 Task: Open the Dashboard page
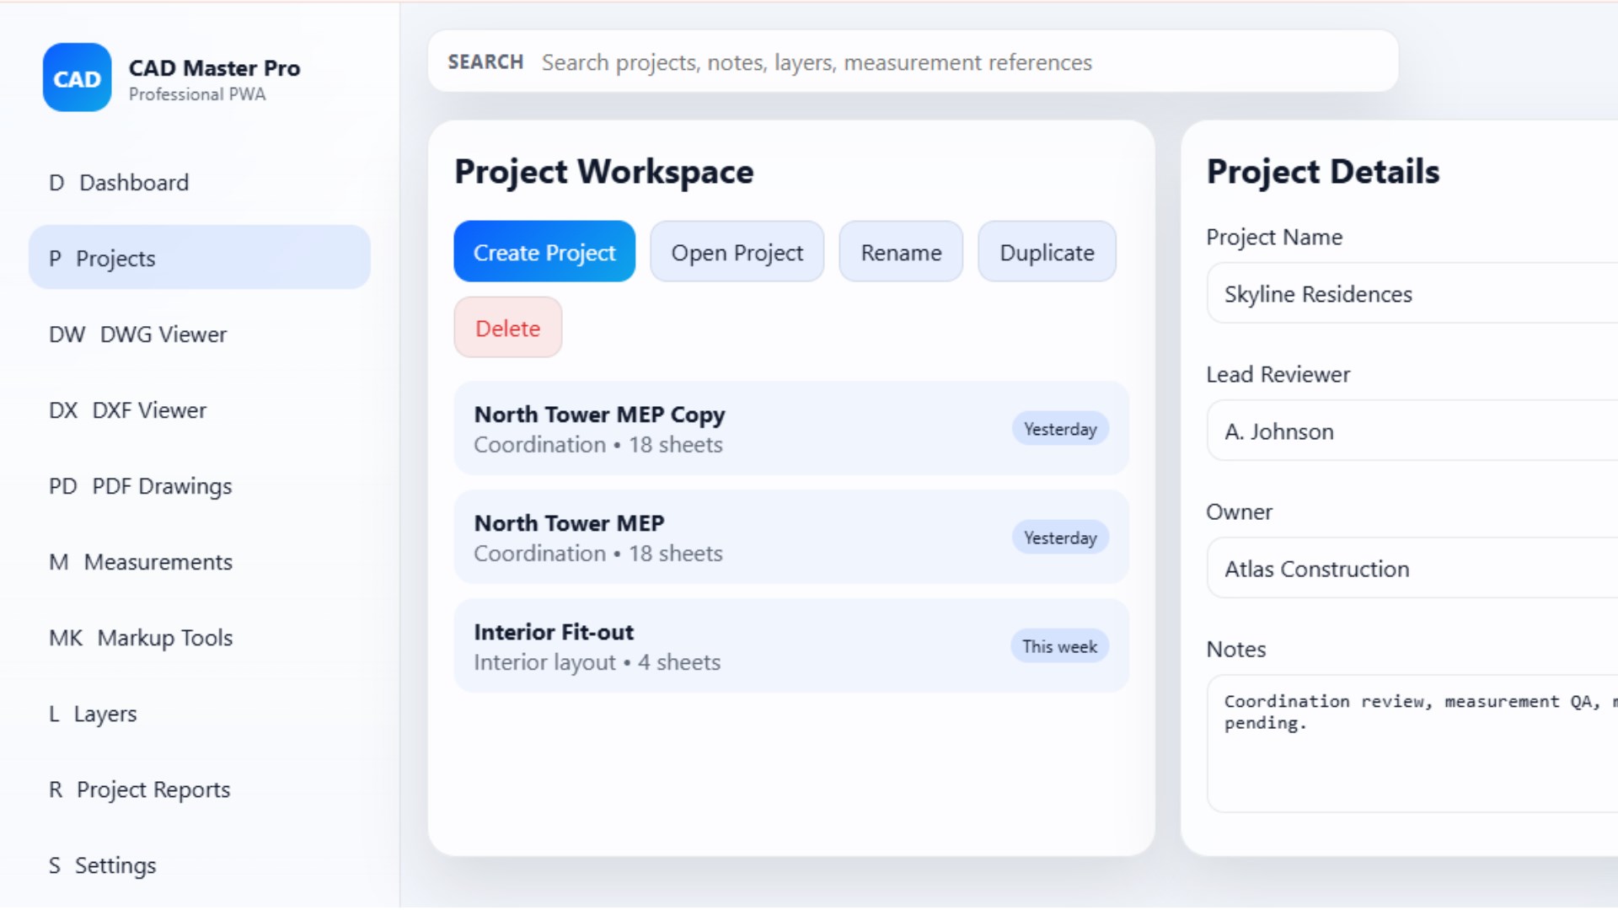[199, 183]
